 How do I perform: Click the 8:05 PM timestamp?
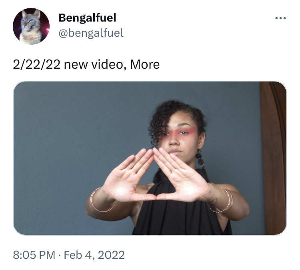click(34, 255)
